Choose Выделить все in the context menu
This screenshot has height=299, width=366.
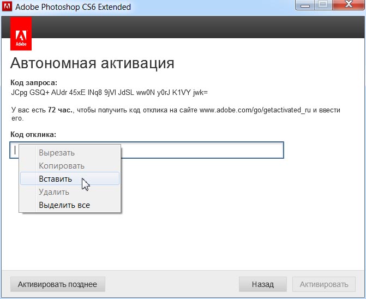click(x=70, y=205)
